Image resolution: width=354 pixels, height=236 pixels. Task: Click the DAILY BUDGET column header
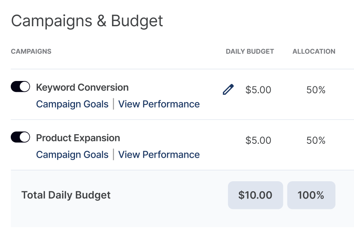(250, 51)
